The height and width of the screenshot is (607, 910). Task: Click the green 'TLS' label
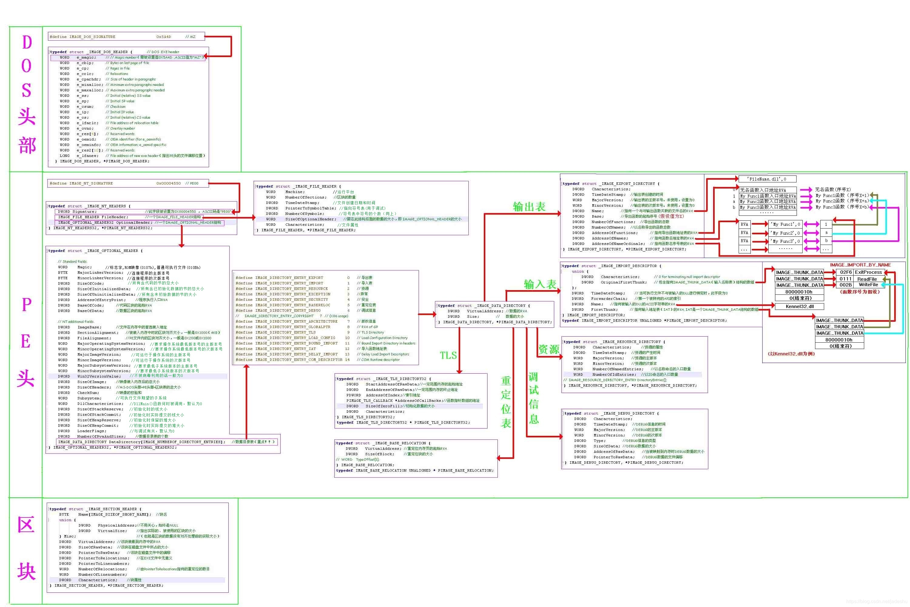pyautogui.click(x=448, y=355)
